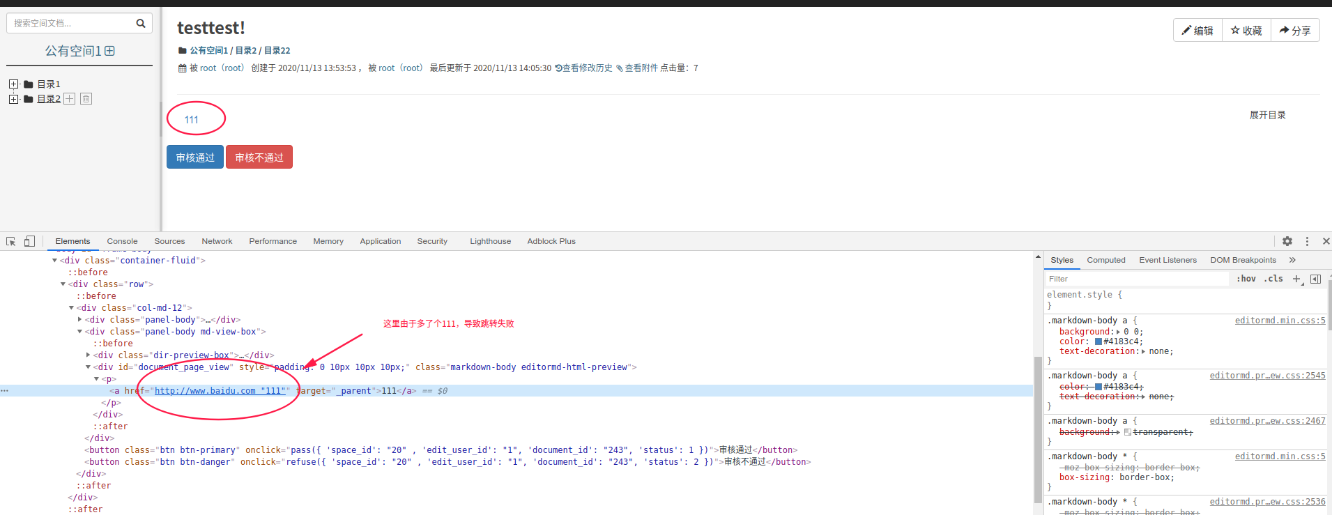Click the 审核不通过 reject button
Screen dimensions: 1332x515
[259, 157]
